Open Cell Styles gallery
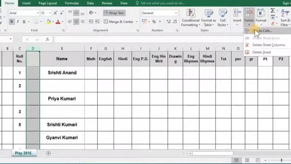 coord(222,18)
